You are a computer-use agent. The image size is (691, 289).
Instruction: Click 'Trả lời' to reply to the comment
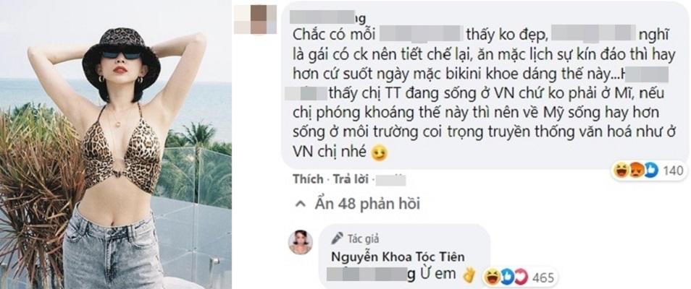[x=350, y=180]
